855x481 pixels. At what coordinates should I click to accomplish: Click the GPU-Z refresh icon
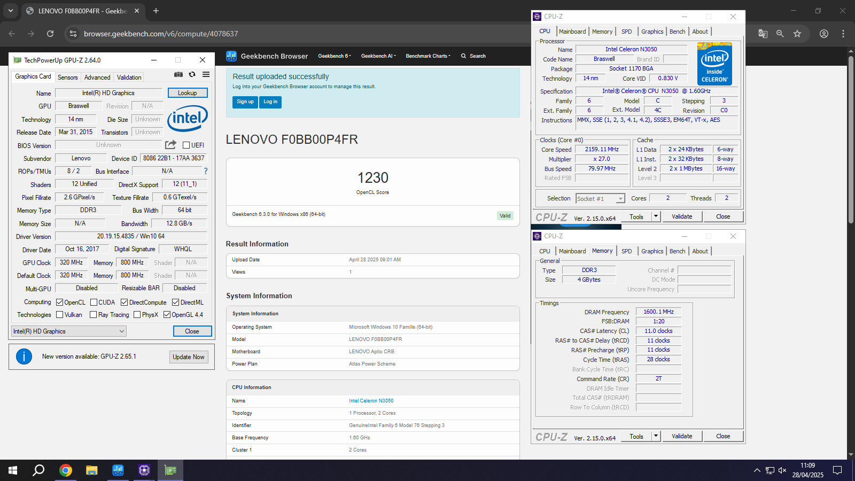[192, 74]
